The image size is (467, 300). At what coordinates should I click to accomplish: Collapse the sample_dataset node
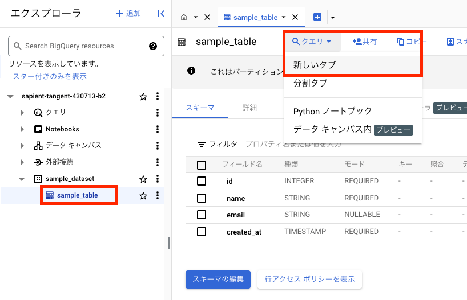click(x=22, y=179)
